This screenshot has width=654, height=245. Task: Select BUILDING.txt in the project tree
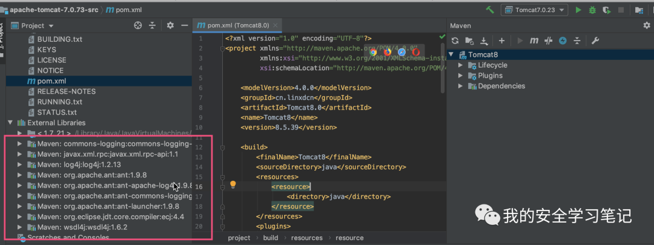59,39
